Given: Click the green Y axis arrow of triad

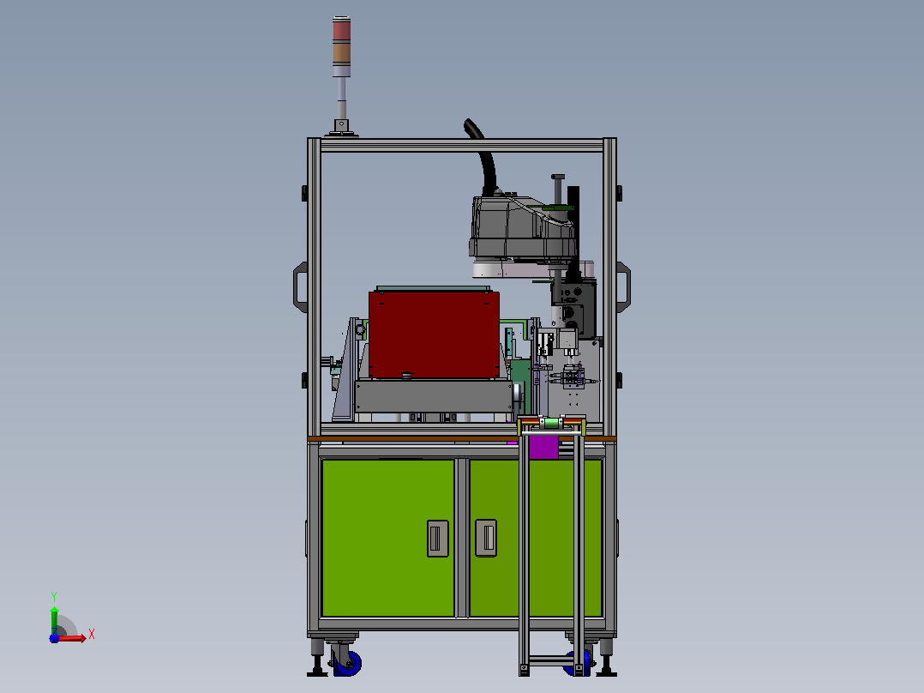Looking at the screenshot, I should [54, 619].
